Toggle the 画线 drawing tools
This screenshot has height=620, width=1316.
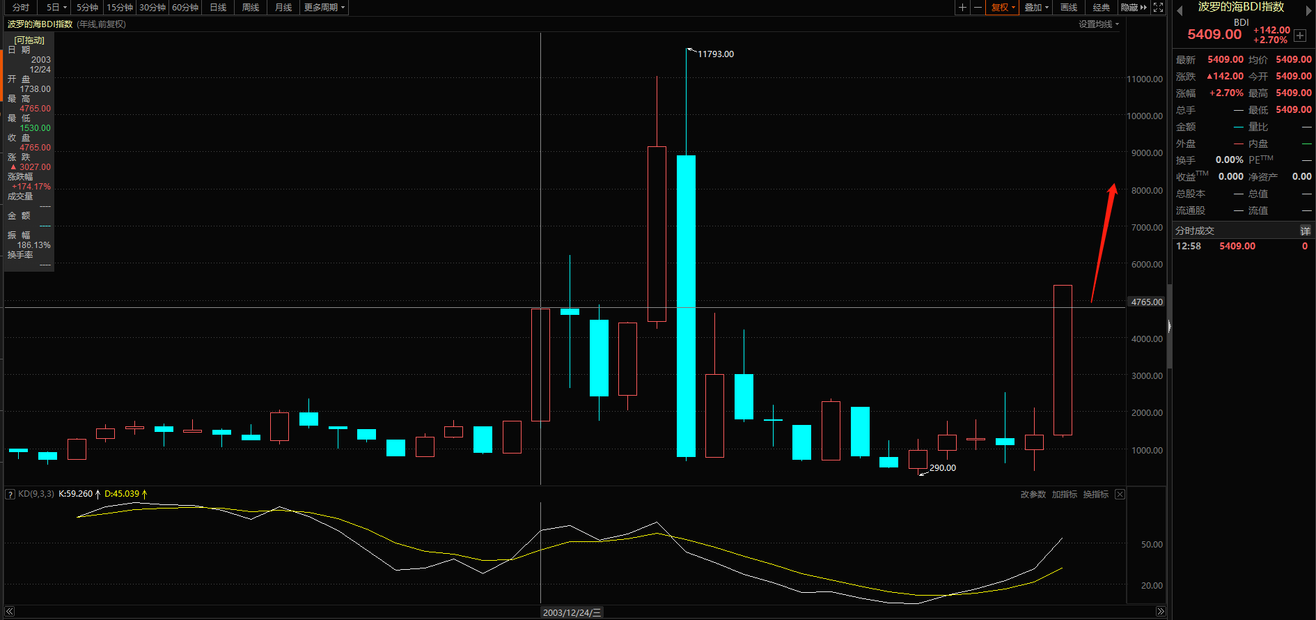(x=1069, y=8)
